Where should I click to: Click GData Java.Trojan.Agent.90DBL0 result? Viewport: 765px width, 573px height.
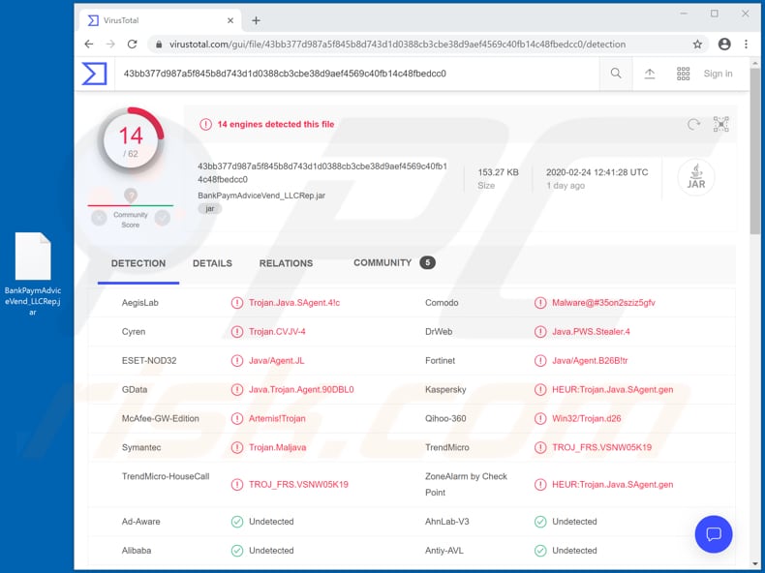tap(301, 390)
